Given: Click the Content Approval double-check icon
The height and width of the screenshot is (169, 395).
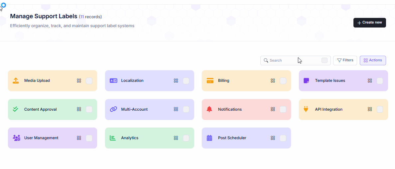Looking at the screenshot, I should 16,109.
